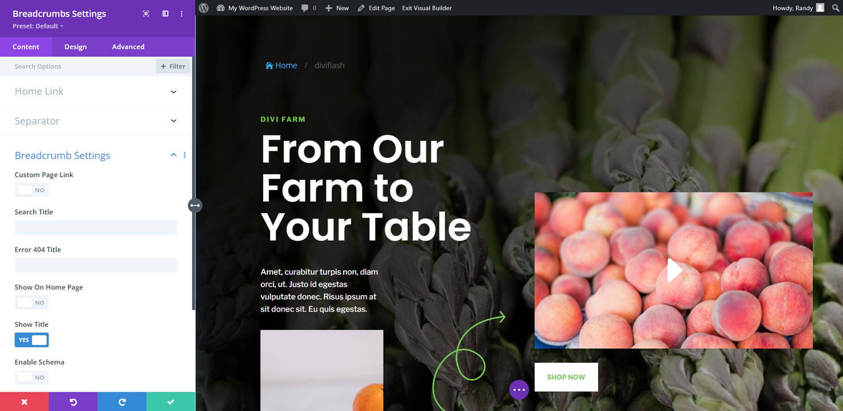Click inside the Search Title field
Screen dimensions: 843x411
tap(96, 227)
